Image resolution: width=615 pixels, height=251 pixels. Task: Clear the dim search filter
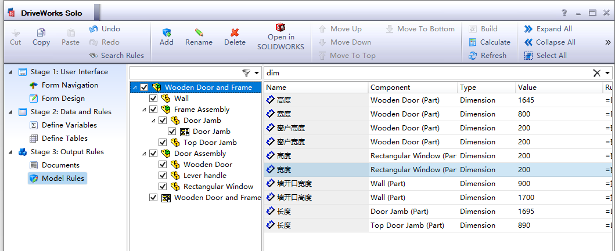[596, 73]
